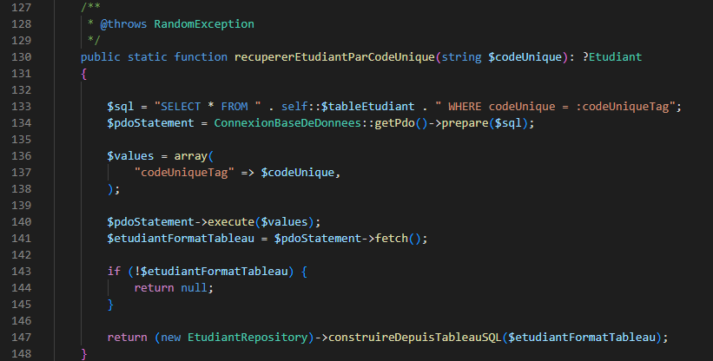Click the ConnexionBaseDeDonnees class name
Viewport: 713px width, 361px height.
click(x=287, y=123)
